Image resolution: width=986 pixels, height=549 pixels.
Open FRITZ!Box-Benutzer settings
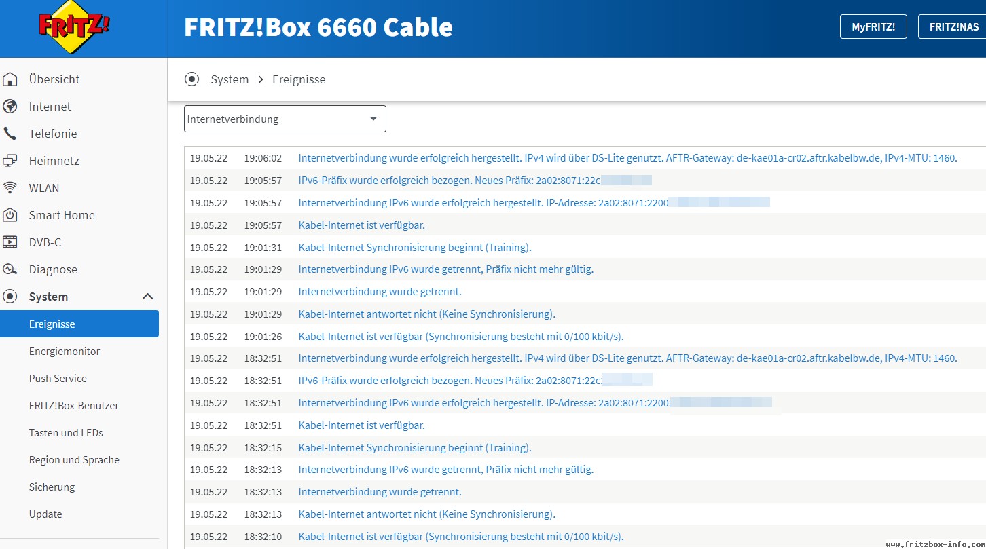74,405
